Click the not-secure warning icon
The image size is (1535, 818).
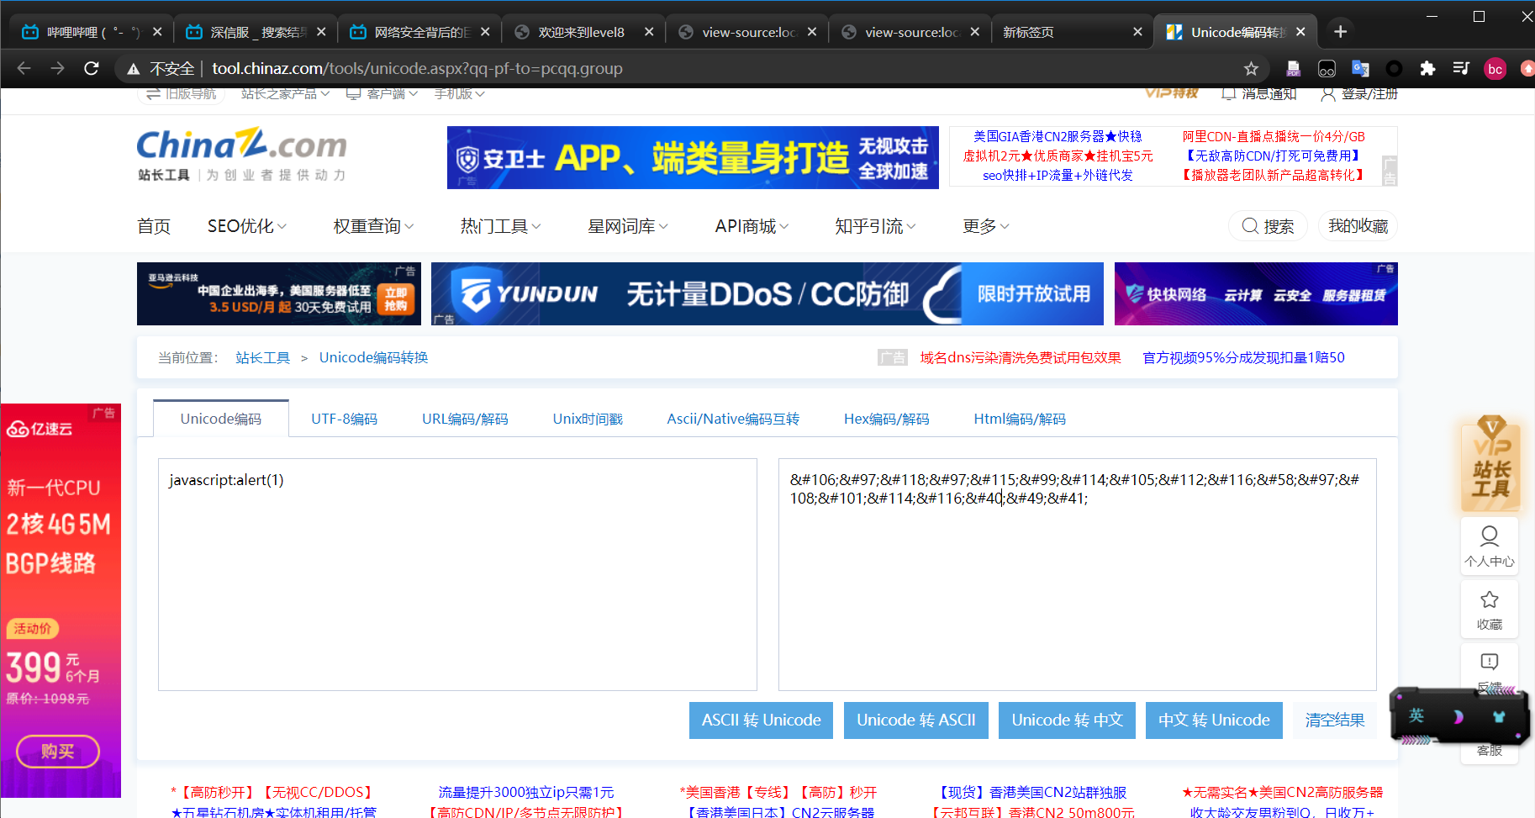(133, 69)
